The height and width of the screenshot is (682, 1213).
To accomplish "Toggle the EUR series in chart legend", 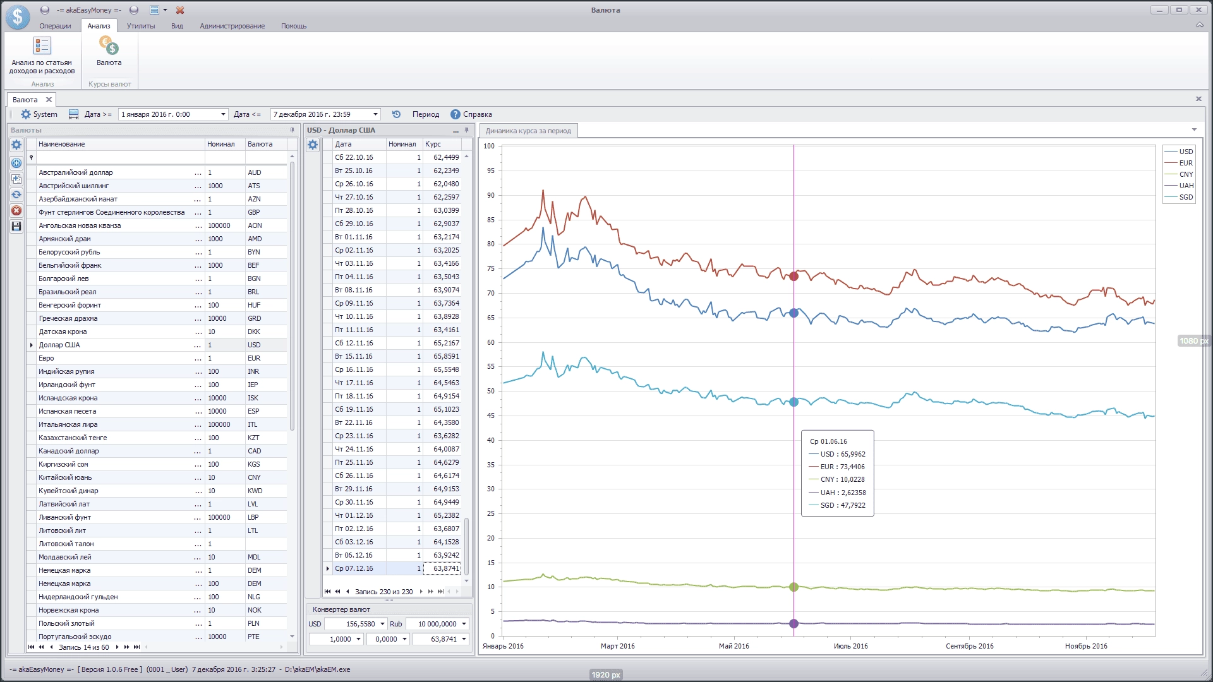I will tap(1179, 163).
